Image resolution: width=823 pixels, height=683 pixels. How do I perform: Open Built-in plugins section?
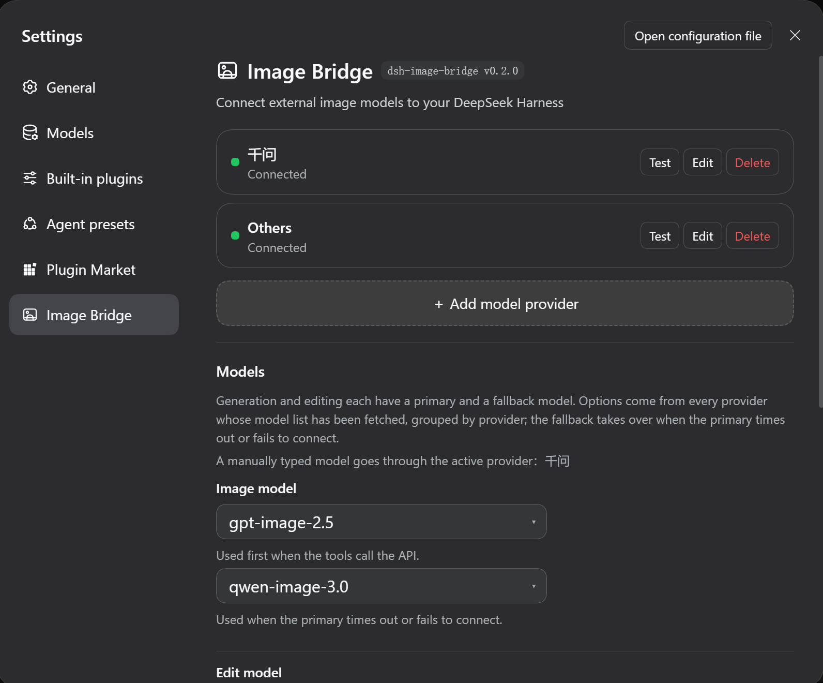click(x=94, y=178)
